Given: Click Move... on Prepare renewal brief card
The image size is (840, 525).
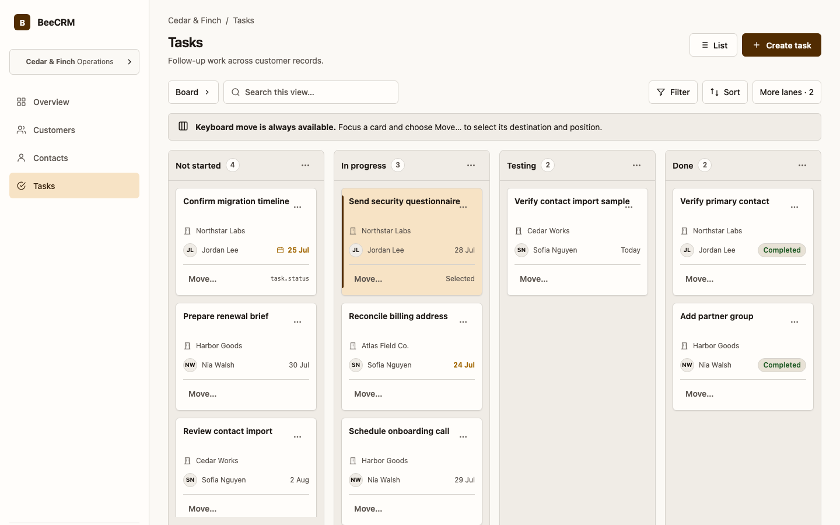Looking at the screenshot, I should (202, 394).
